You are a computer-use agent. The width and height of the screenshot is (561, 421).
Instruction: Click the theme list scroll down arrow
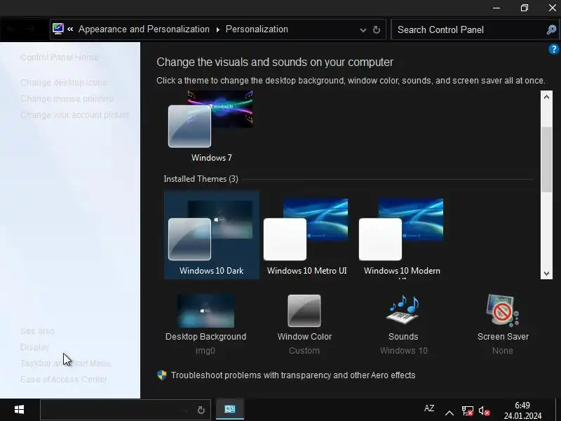546,273
